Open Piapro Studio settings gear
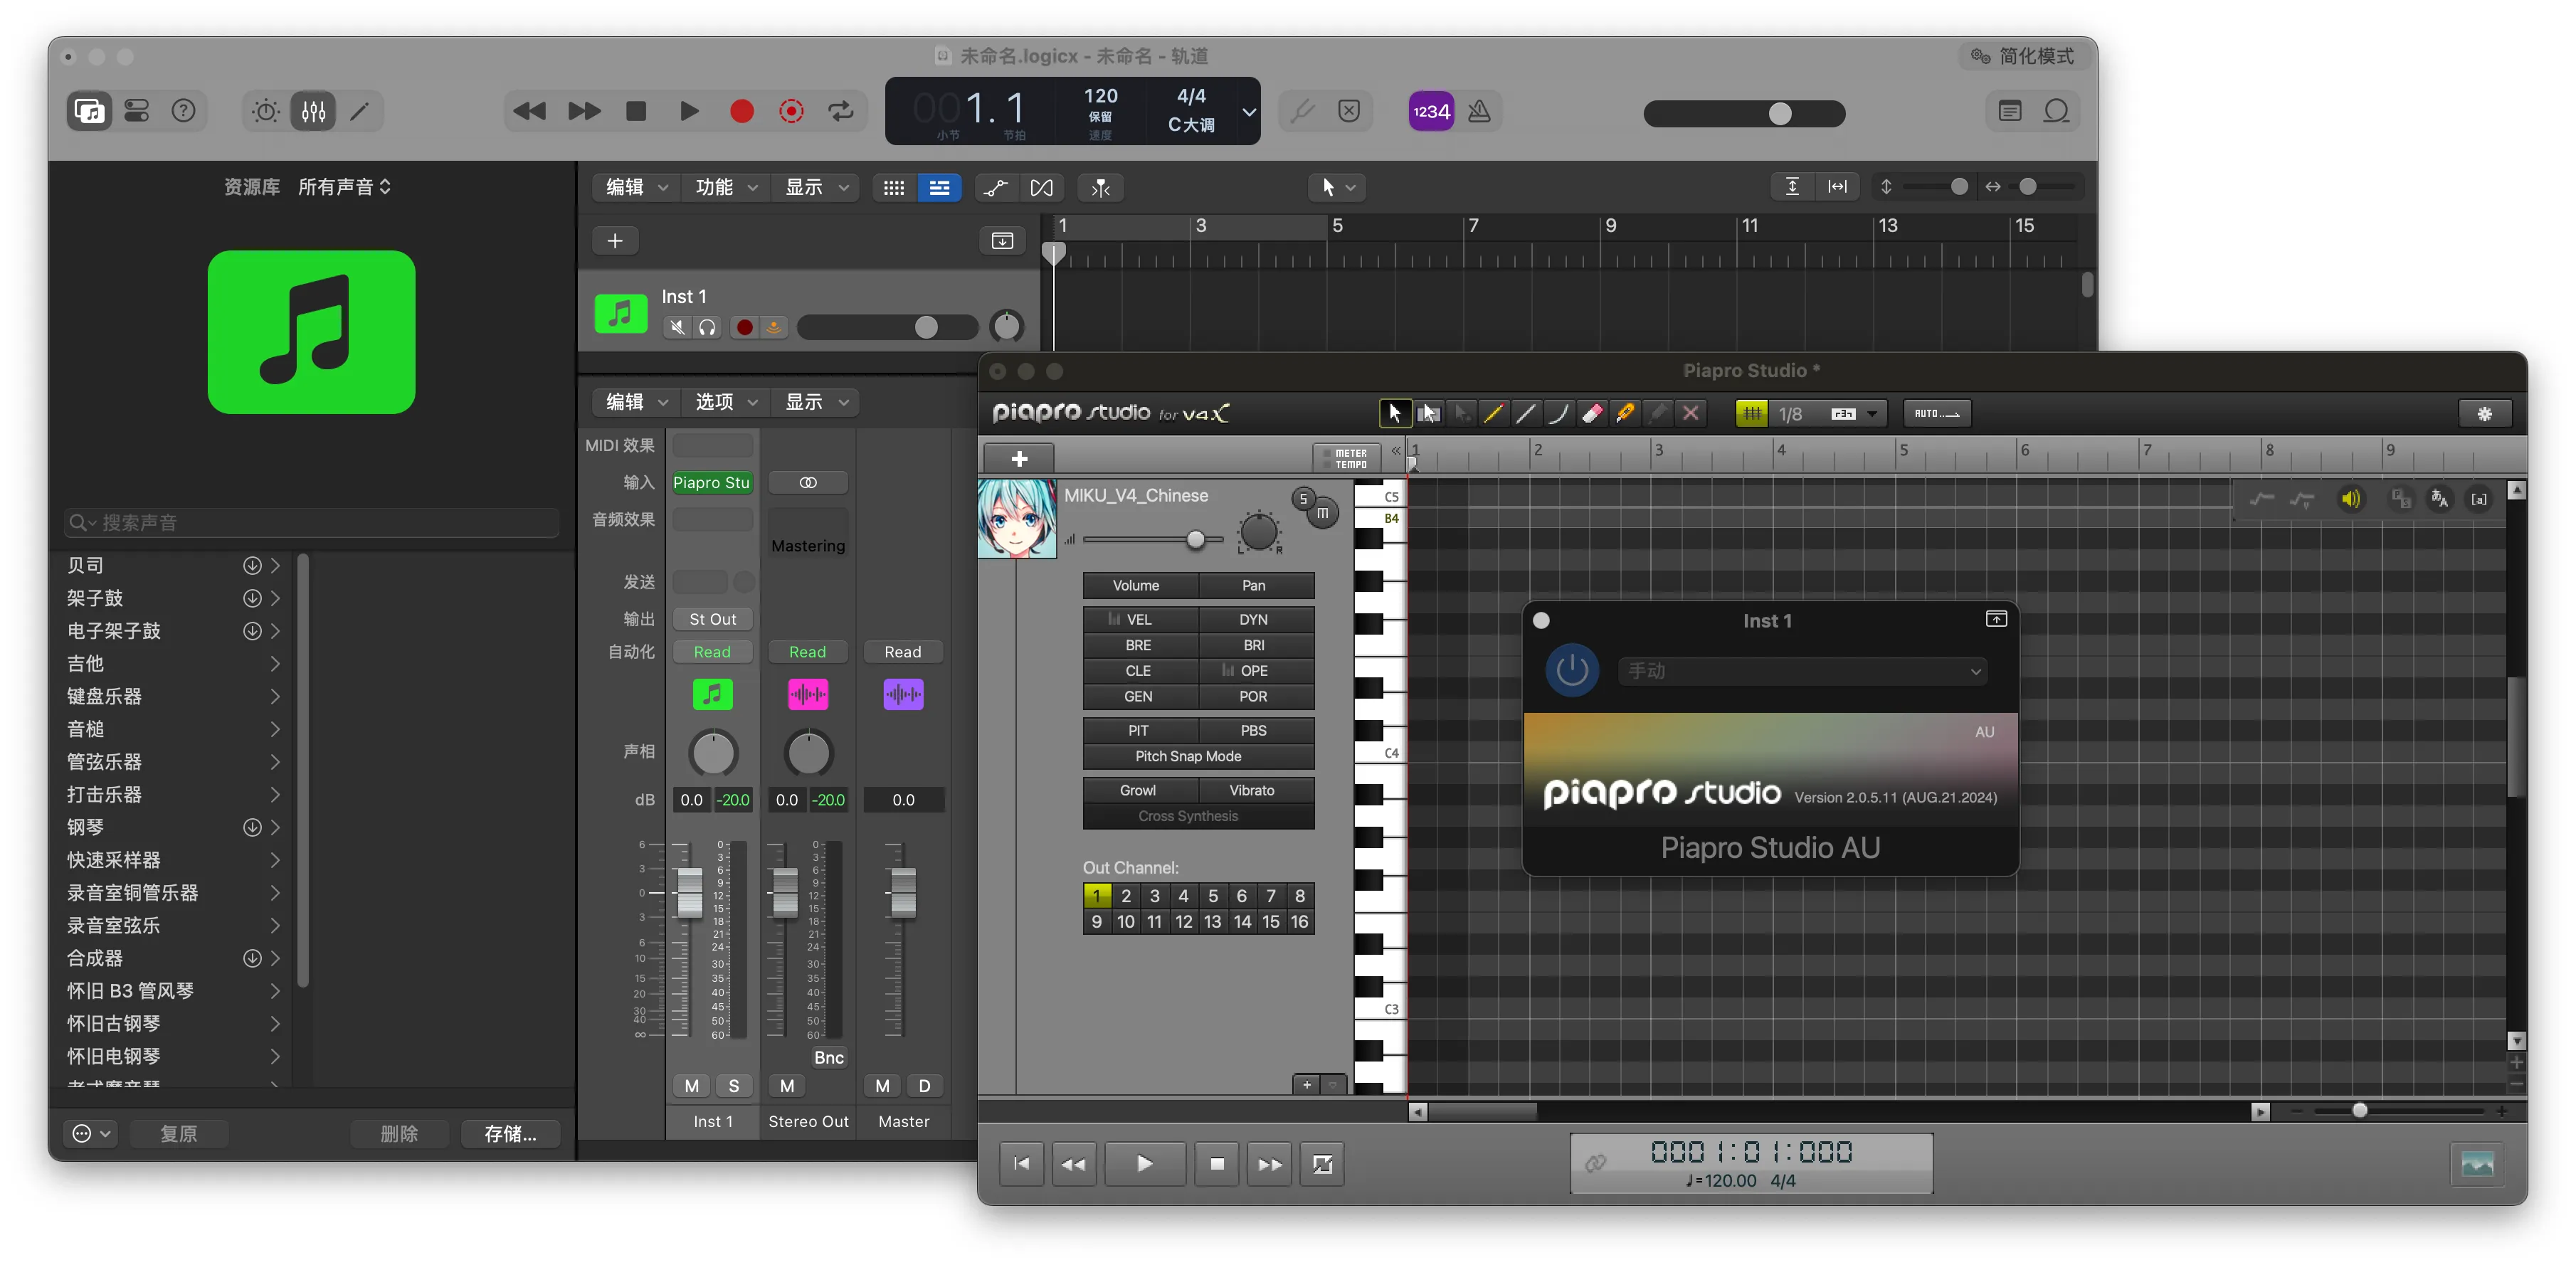The width and height of the screenshot is (2576, 1265). tap(2484, 413)
